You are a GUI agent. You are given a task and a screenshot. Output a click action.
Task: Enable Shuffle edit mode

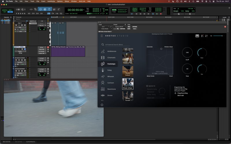tap(5, 10)
